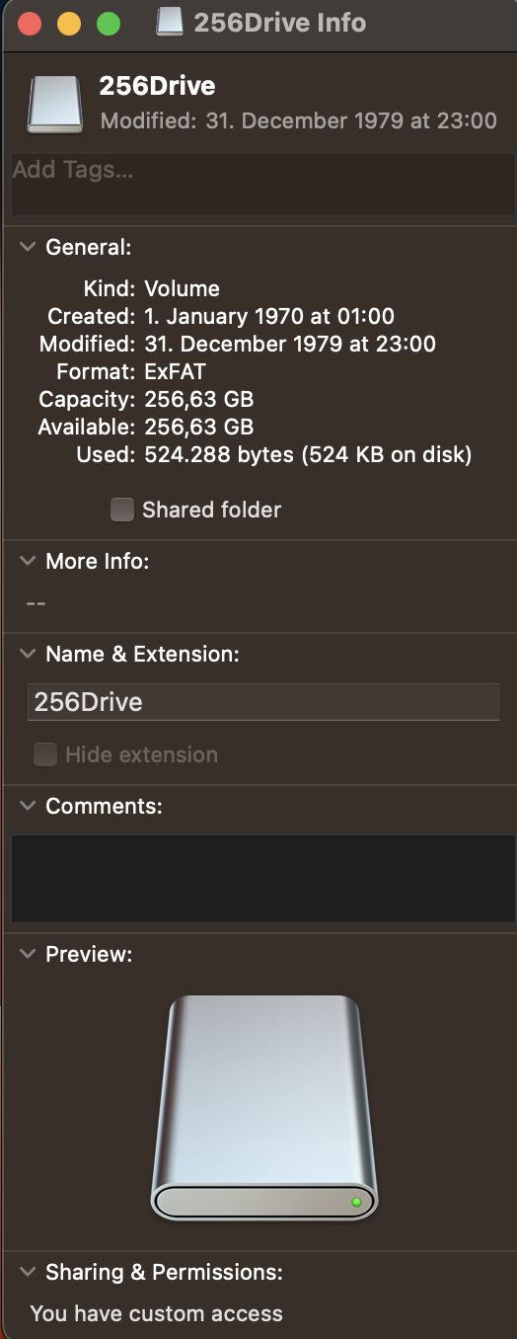517x1339 pixels.
Task: Collapse the More Info section
Action: coord(28,561)
